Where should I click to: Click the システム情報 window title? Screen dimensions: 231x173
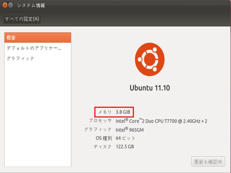[31, 6]
